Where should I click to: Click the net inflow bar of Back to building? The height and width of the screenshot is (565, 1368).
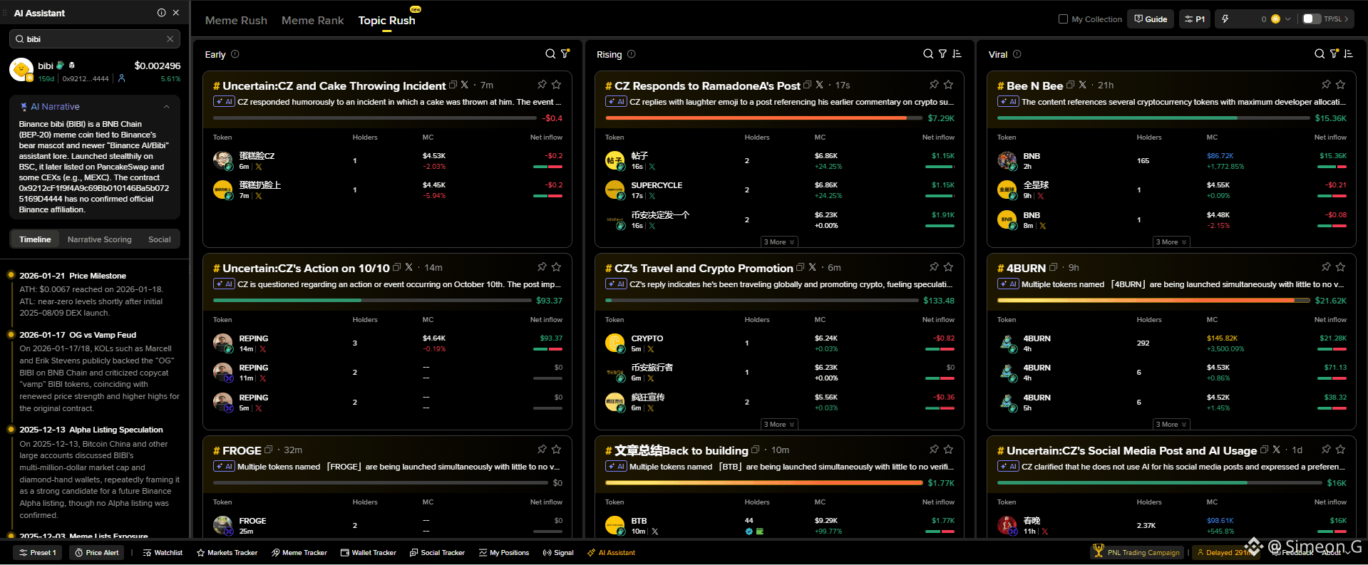[763, 483]
